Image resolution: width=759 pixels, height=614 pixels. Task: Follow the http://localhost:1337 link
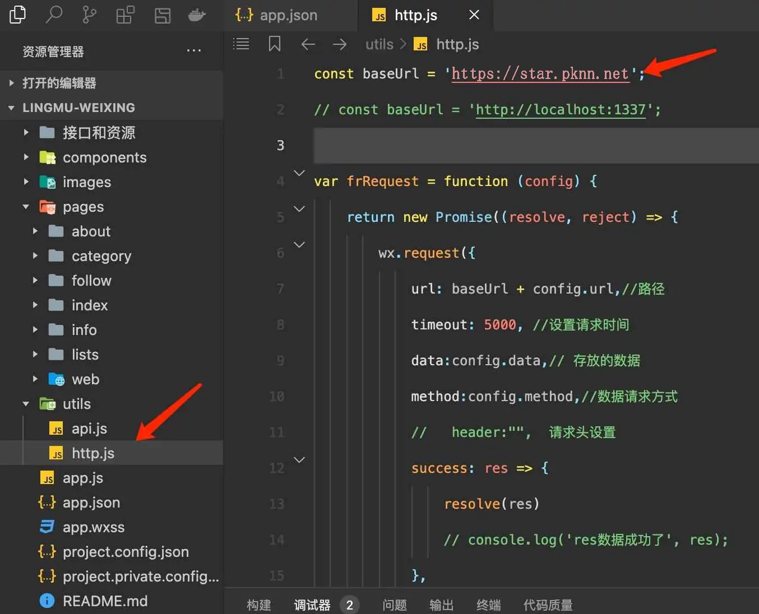561,109
